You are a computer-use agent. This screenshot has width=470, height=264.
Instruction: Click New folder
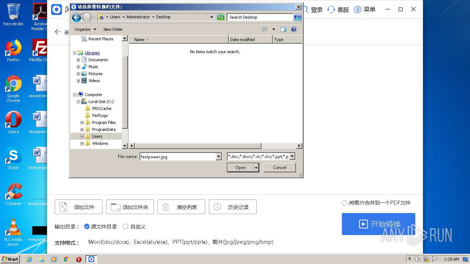(x=113, y=29)
